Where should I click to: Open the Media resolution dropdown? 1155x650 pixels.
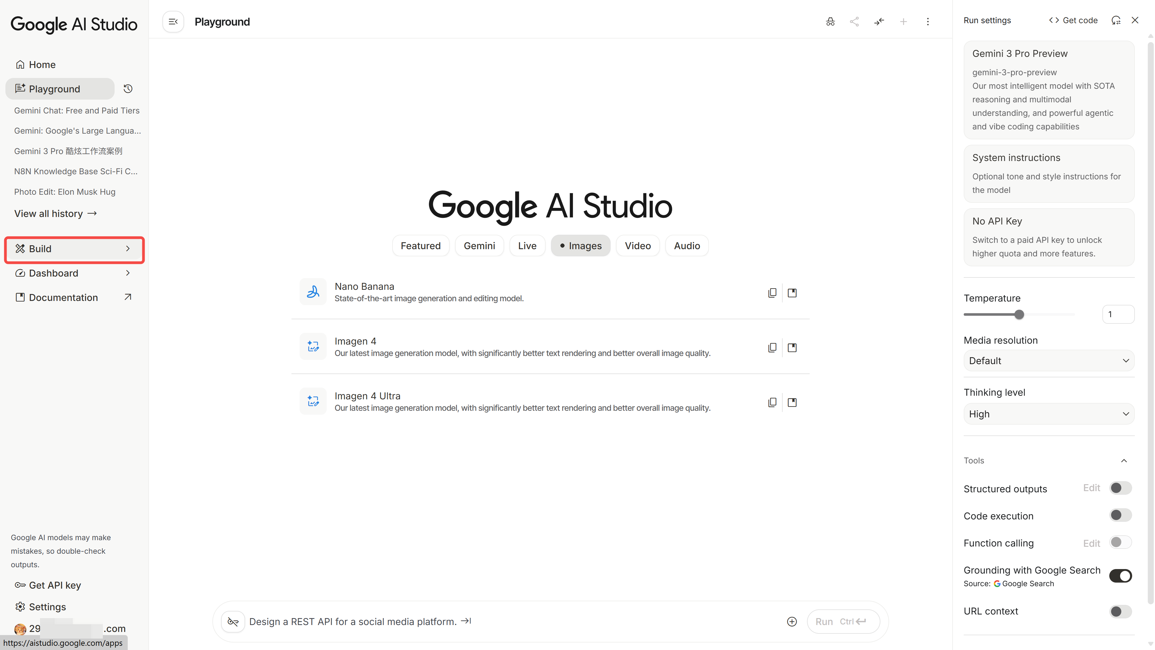(1049, 361)
